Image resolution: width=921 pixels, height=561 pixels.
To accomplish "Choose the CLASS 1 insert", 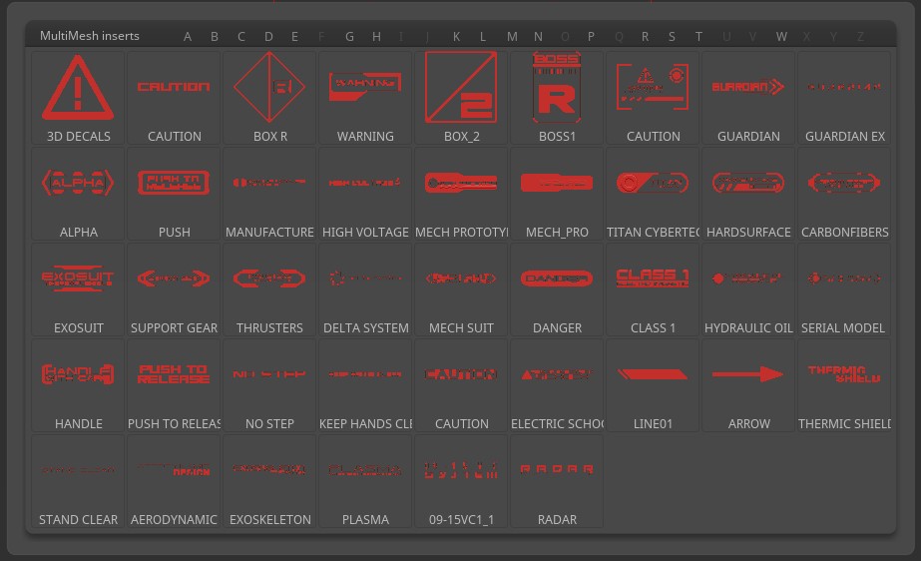I will pyautogui.click(x=653, y=289).
